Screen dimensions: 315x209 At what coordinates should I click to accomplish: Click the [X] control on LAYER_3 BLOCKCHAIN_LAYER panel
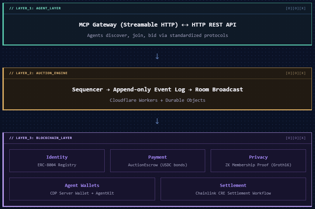coord(302,138)
